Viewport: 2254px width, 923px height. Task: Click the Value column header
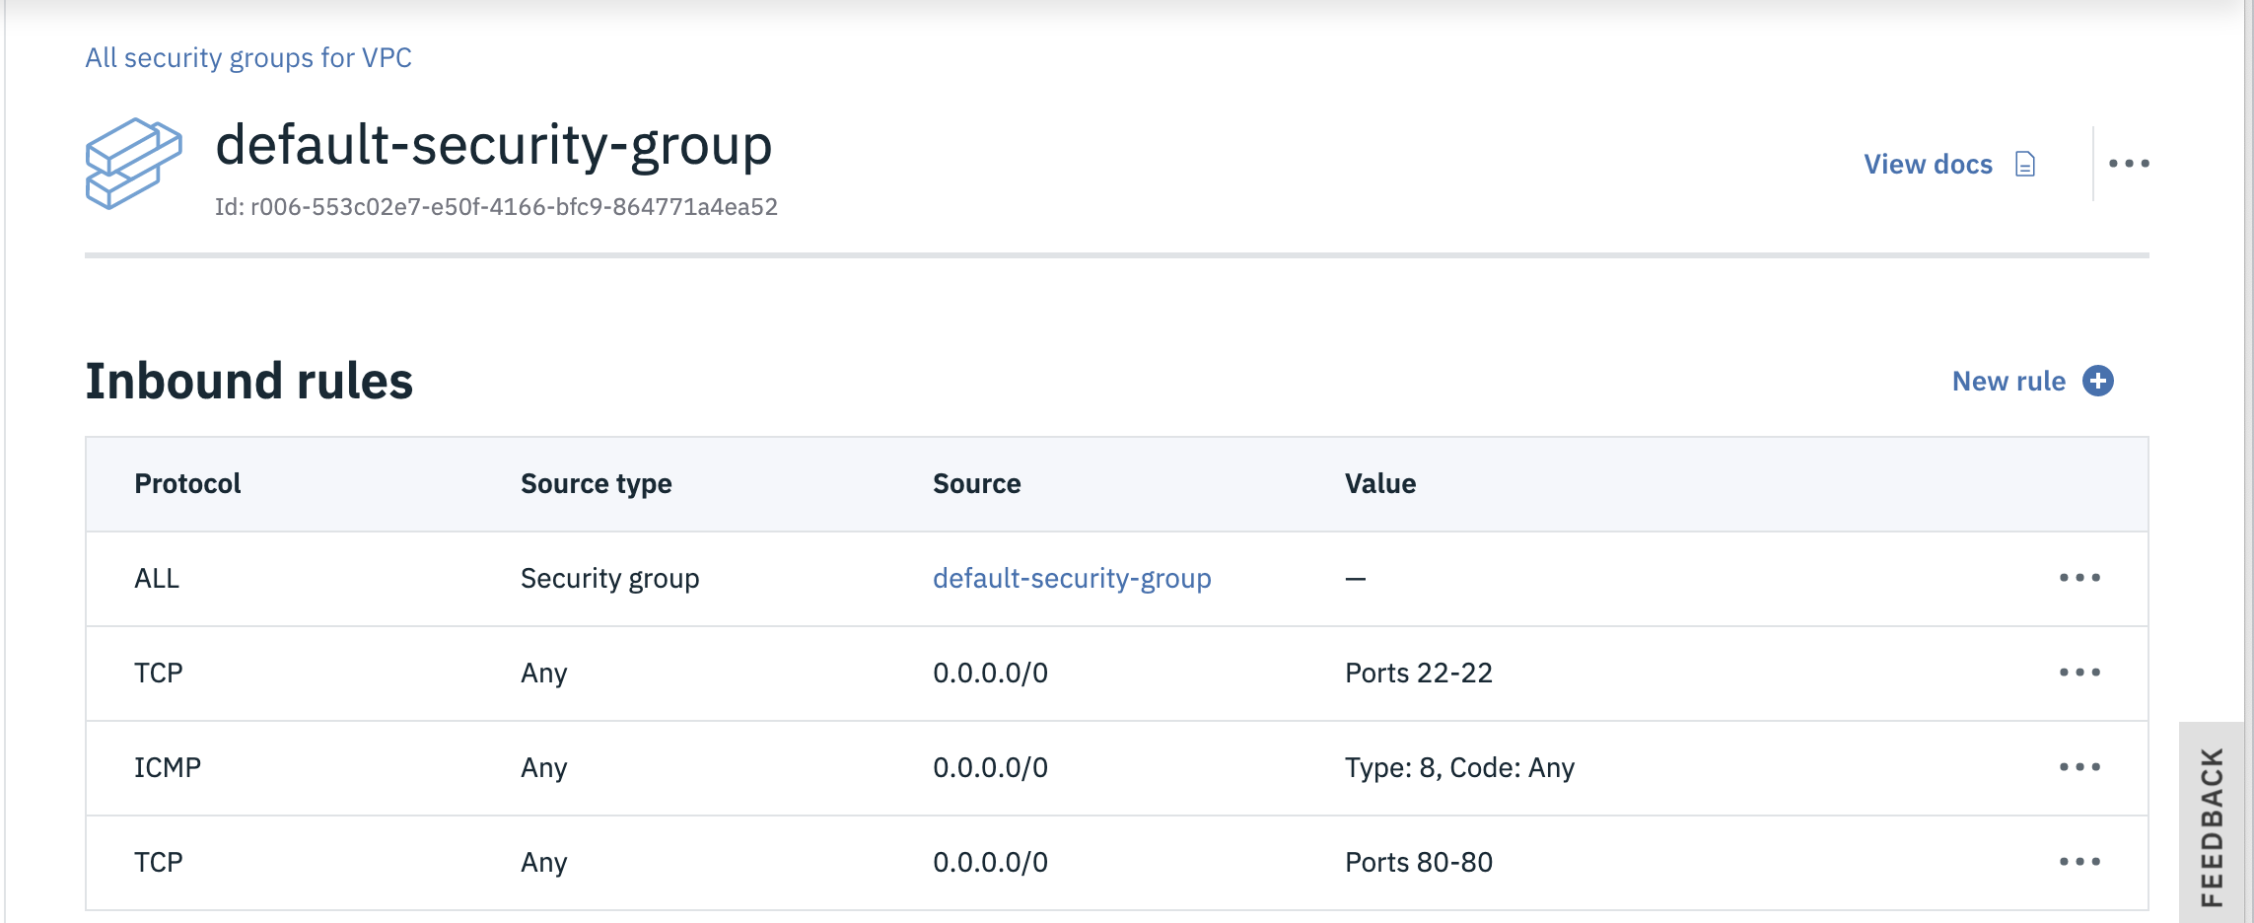(1379, 483)
